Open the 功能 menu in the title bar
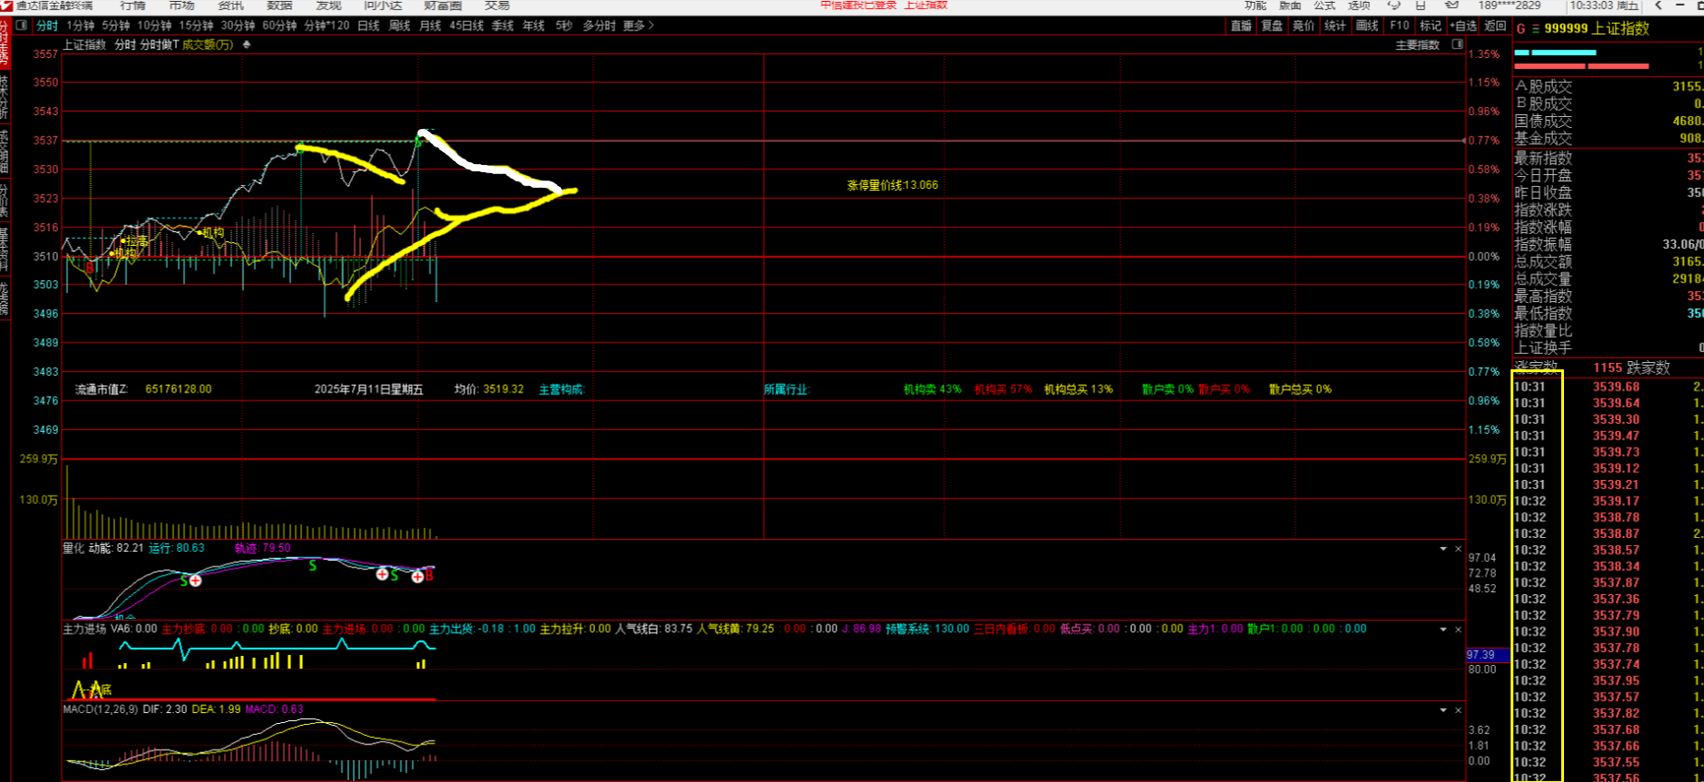Image resolution: width=1704 pixels, height=782 pixels. pos(1255,6)
